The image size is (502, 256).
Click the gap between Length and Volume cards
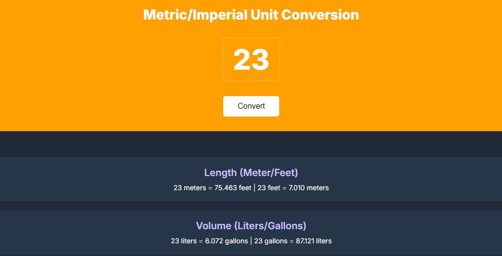[251, 206]
